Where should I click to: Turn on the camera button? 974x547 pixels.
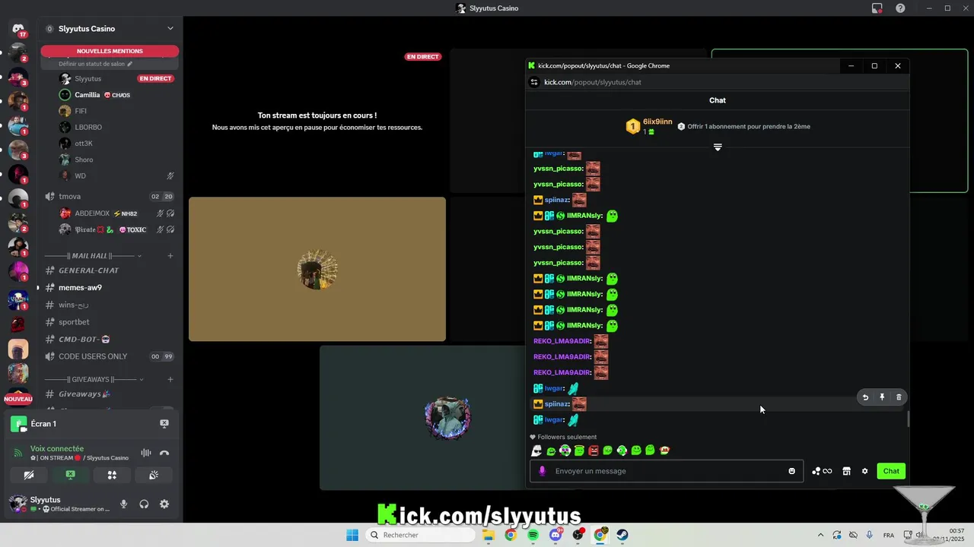29,475
